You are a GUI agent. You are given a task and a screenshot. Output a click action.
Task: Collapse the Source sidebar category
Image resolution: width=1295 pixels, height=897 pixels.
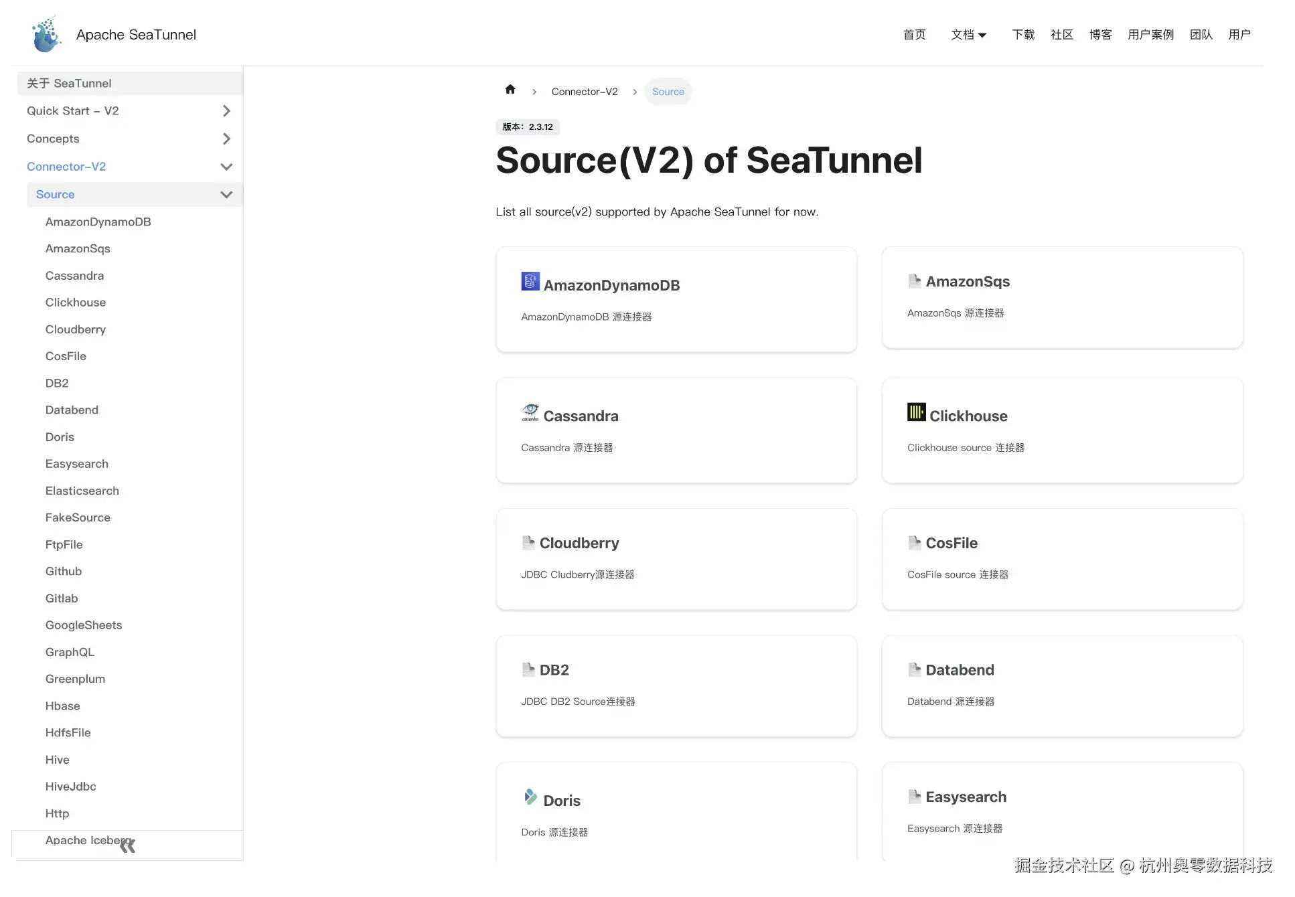click(226, 195)
